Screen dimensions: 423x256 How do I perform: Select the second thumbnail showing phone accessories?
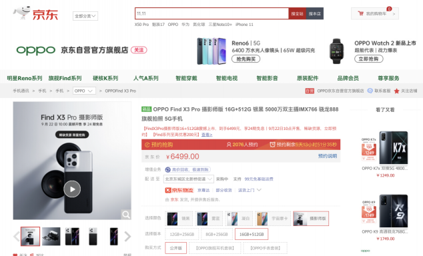point(51,236)
